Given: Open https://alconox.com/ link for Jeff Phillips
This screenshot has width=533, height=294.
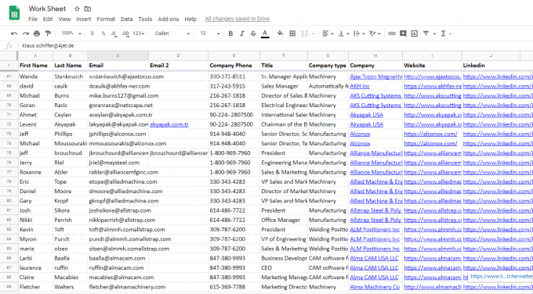Looking at the screenshot, I should coord(430,134).
